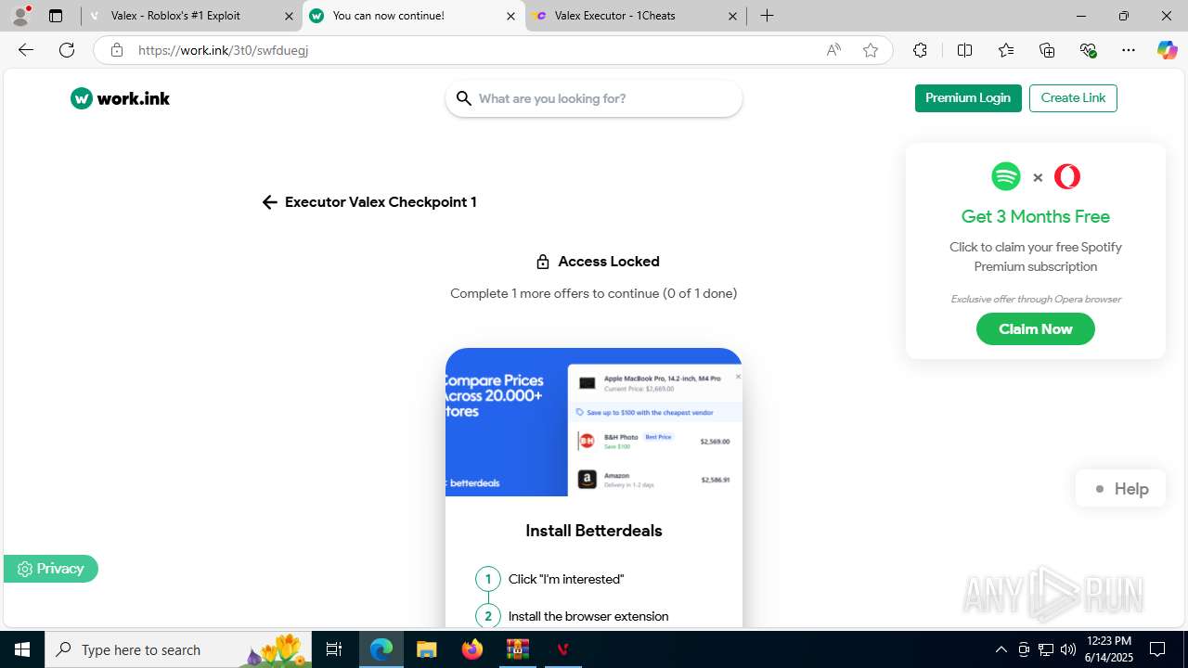The image size is (1188, 668).
Task: Add this page to favorites star
Action: [871, 50]
